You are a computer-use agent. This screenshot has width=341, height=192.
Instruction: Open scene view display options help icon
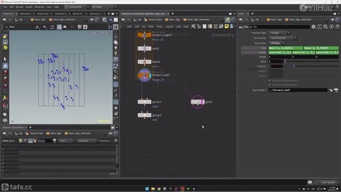[x=116, y=27]
